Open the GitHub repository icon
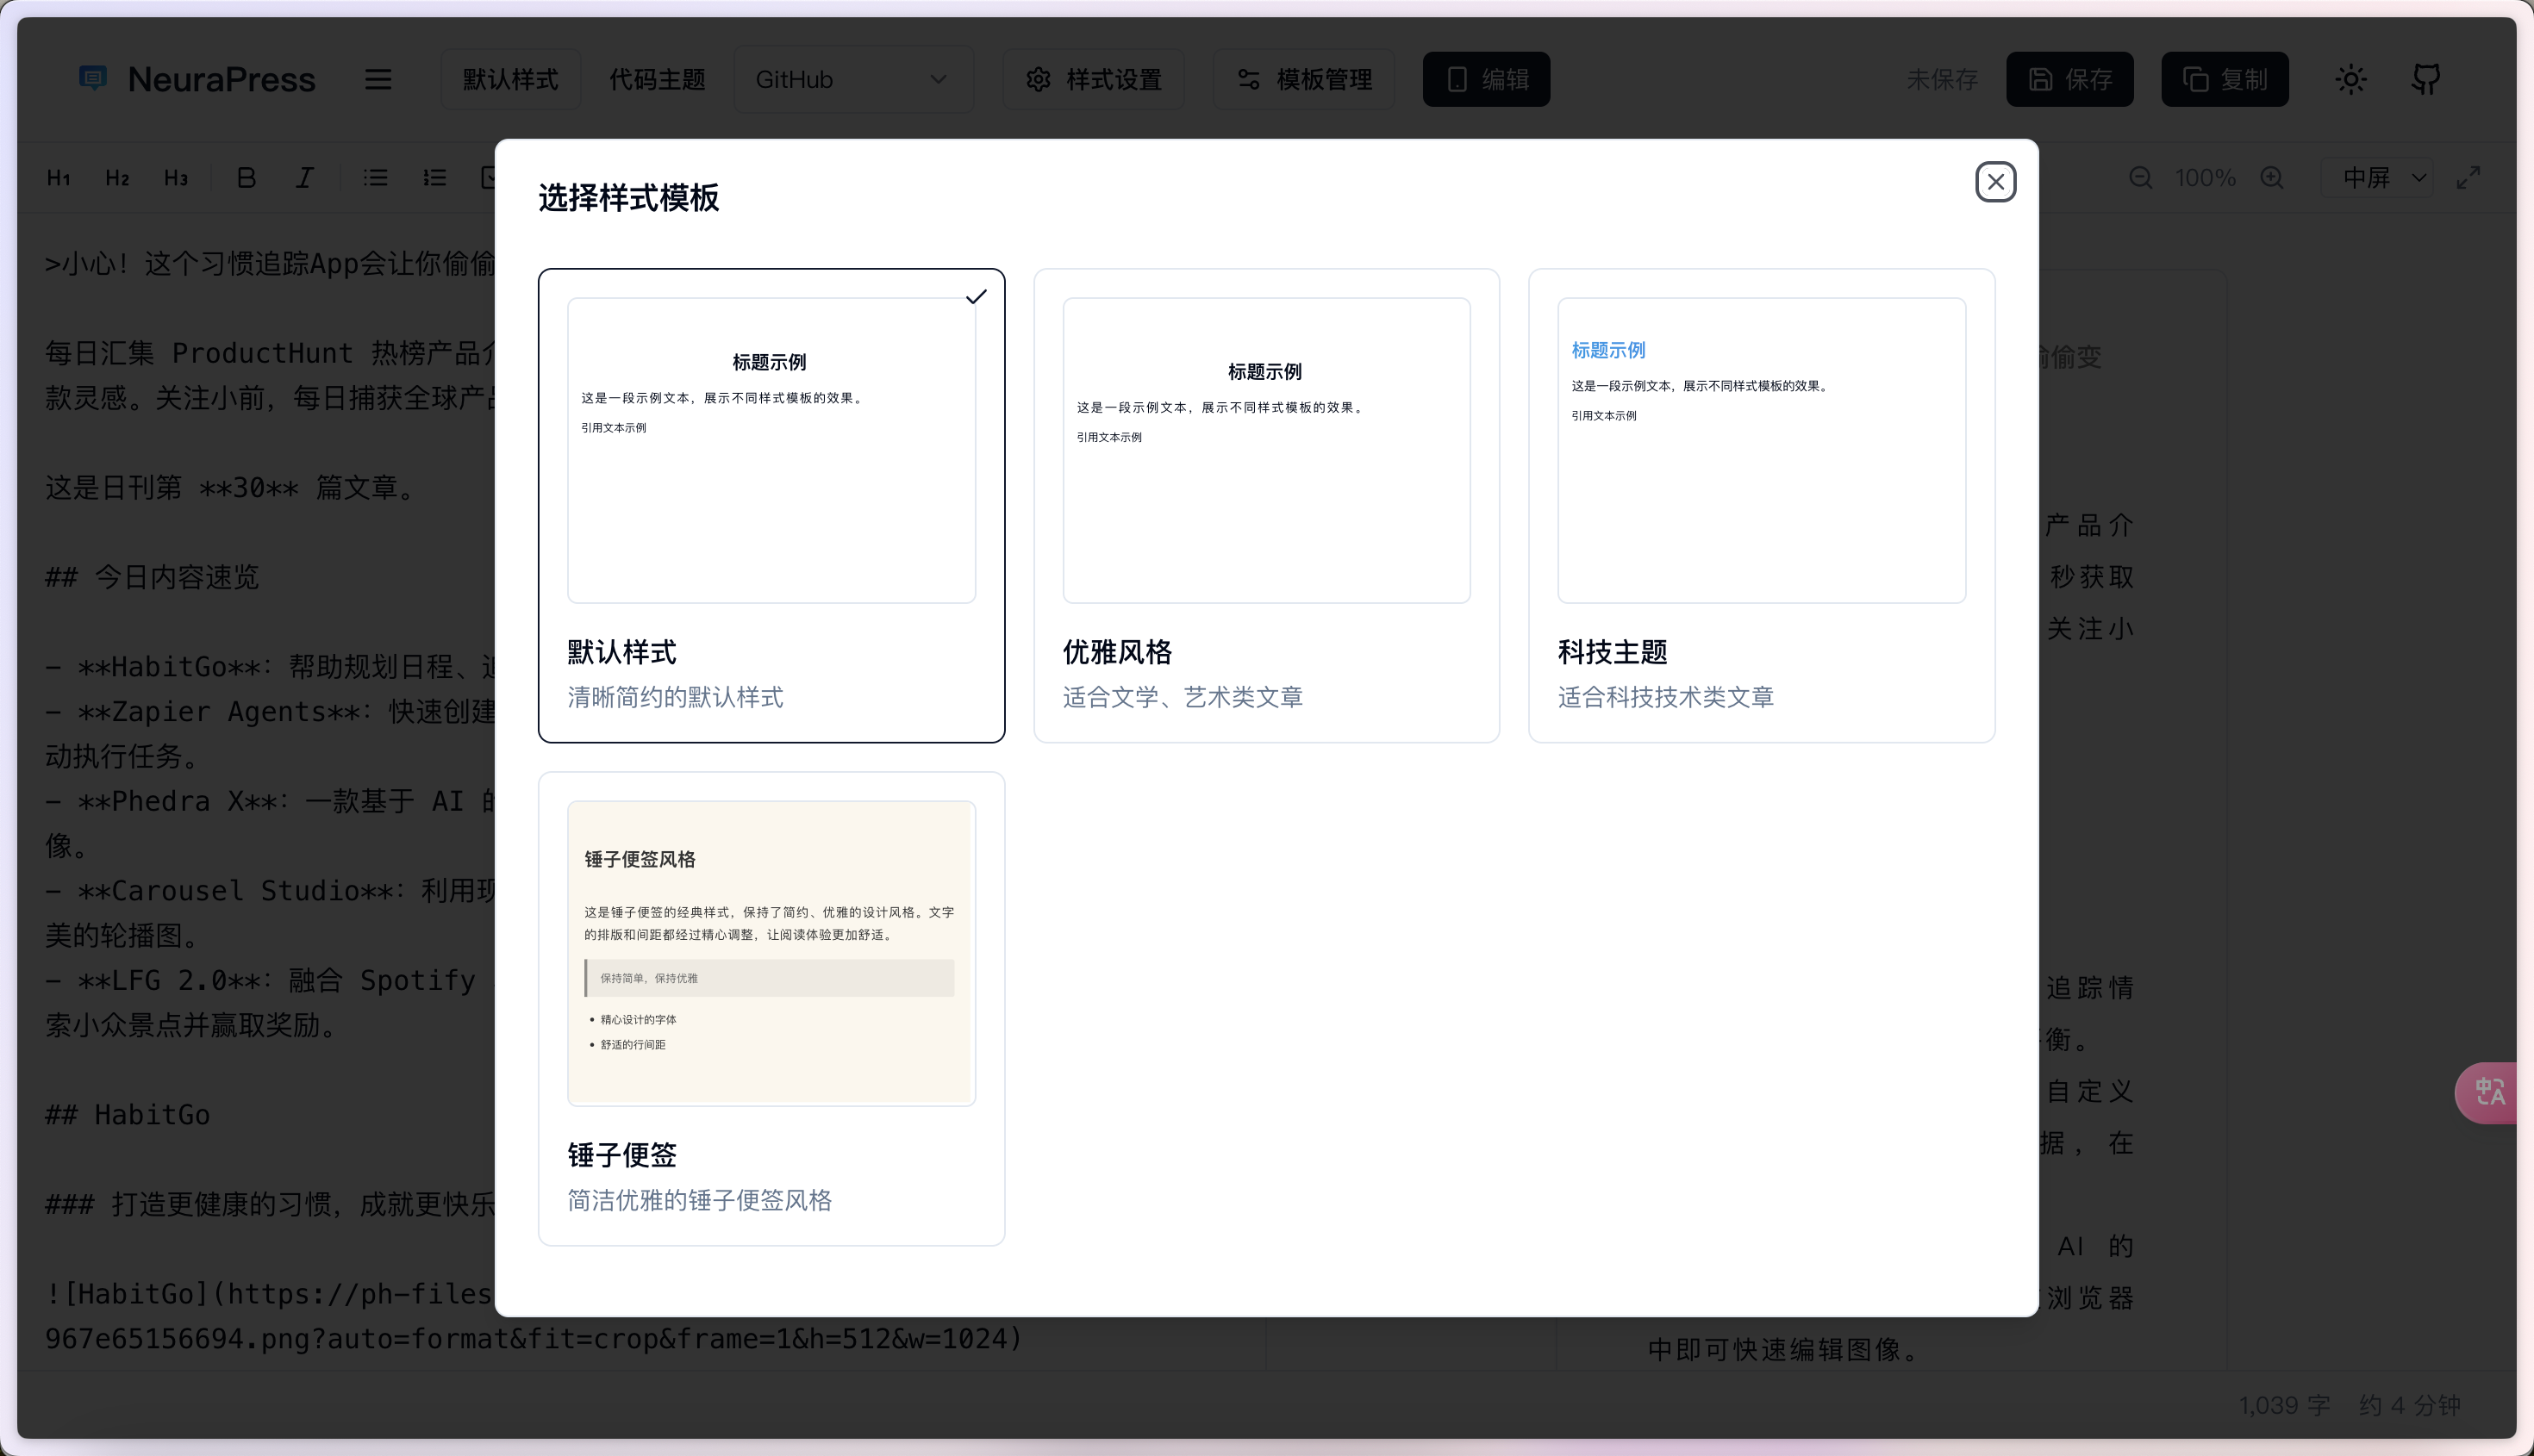Viewport: 2534px width, 1456px height. click(2426, 79)
